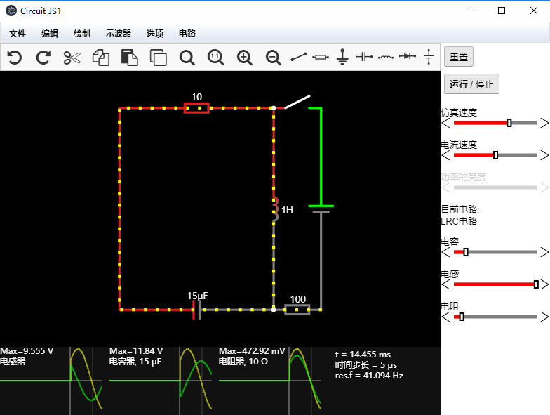Select the 10 ohm resistor in circuit
Screen dimensions: 550x415
click(x=196, y=108)
